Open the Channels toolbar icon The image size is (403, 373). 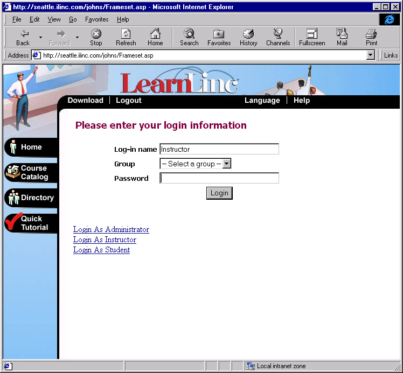pyautogui.click(x=278, y=38)
